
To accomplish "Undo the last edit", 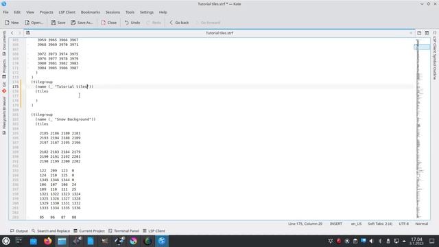I will click(132, 23).
